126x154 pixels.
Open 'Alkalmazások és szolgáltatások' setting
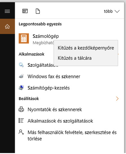tap(60, 121)
